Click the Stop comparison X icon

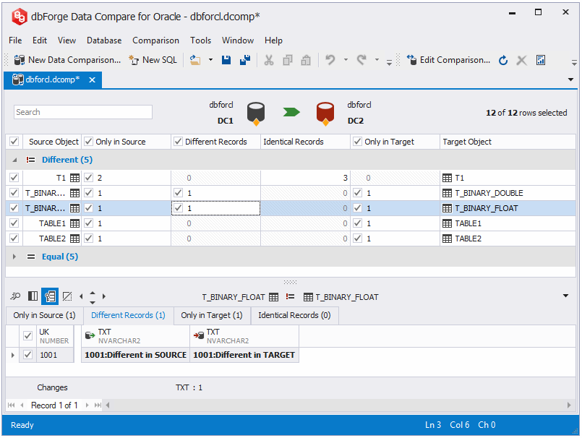(521, 60)
